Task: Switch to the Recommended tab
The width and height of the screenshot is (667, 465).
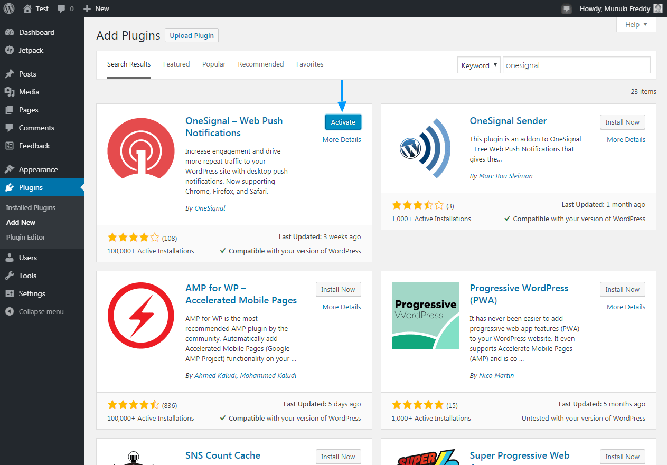Action: [x=261, y=64]
